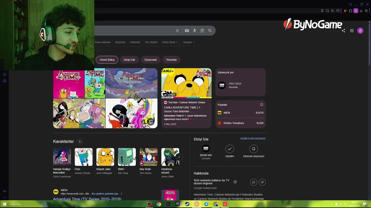Expand the Daha fazla dropdown
Viewport: 371px width, 208px height.
pyautogui.click(x=170, y=42)
